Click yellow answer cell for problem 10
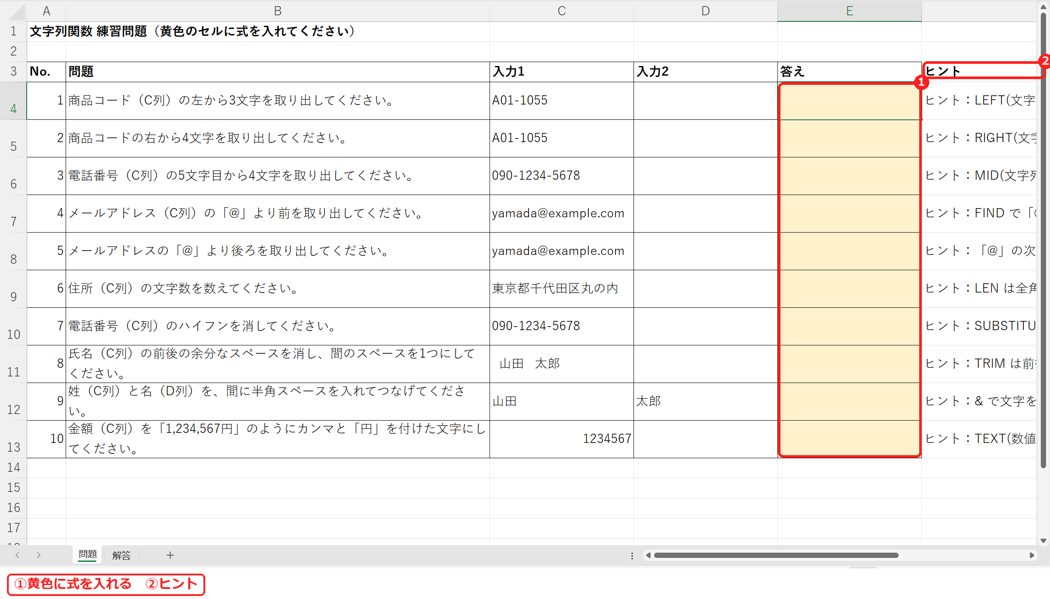This screenshot has width=1050, height=599. [x=850, y=439]
